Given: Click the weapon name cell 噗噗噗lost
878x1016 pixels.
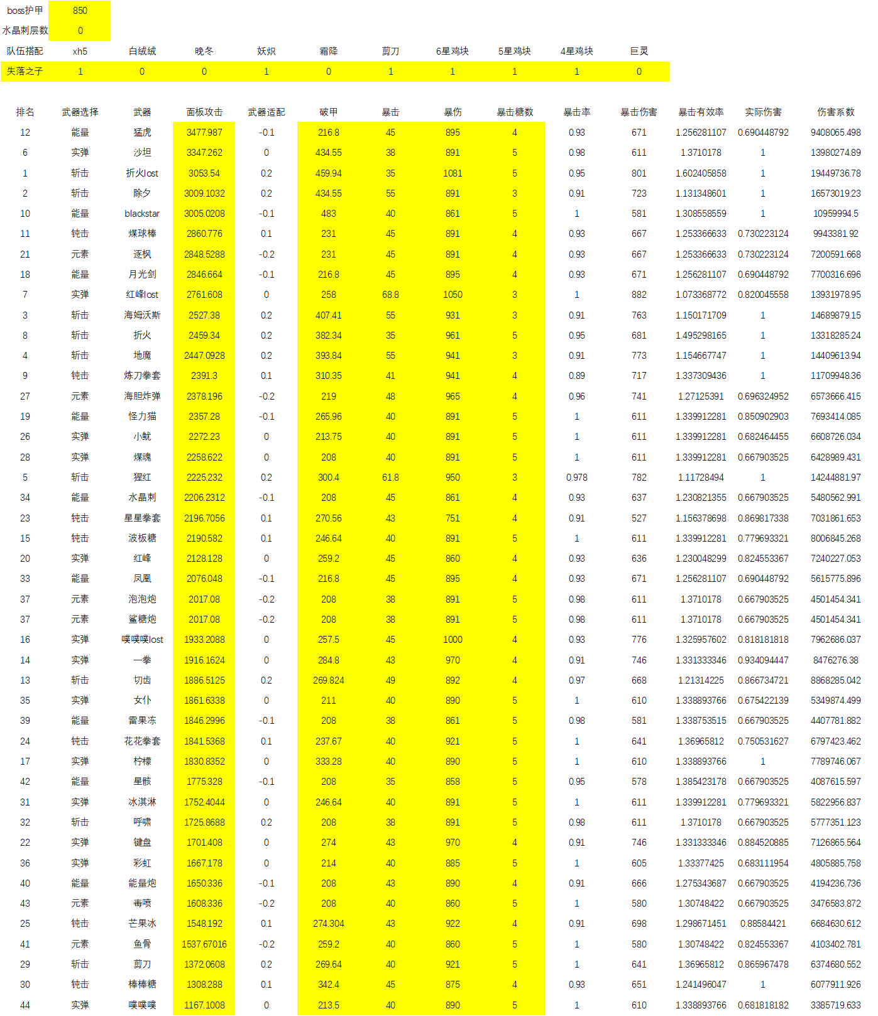Looking at the screenshot, I should pos(142,640).
